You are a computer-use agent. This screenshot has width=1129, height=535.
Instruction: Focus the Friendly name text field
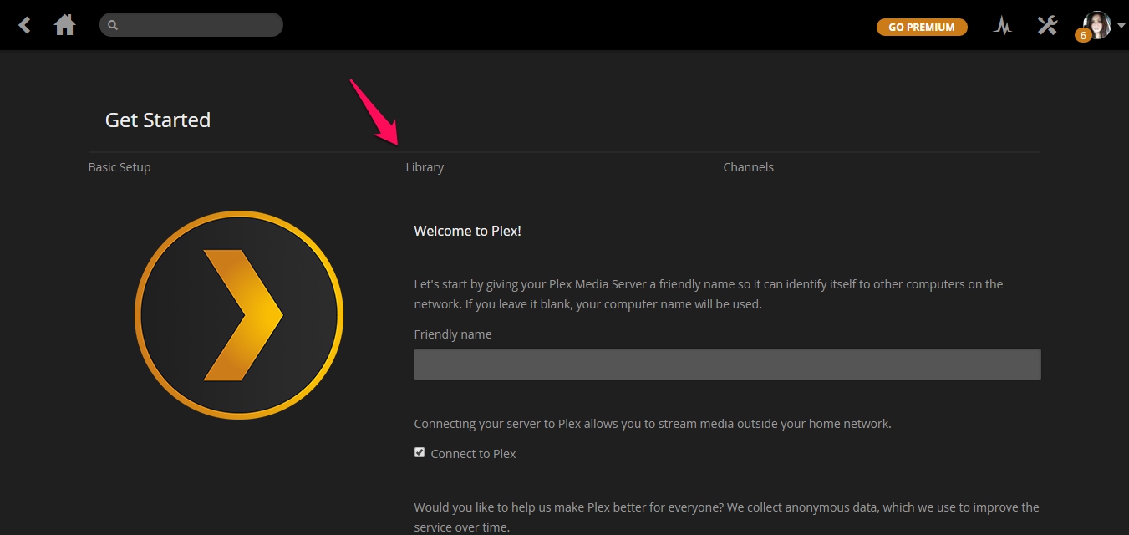click(727, 364)
